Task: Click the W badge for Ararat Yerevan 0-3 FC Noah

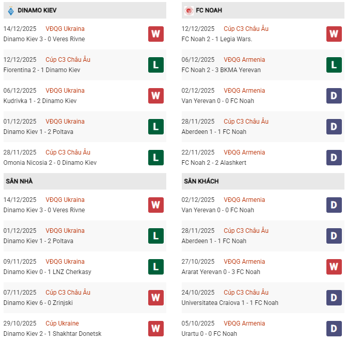Action: point(334,267)
